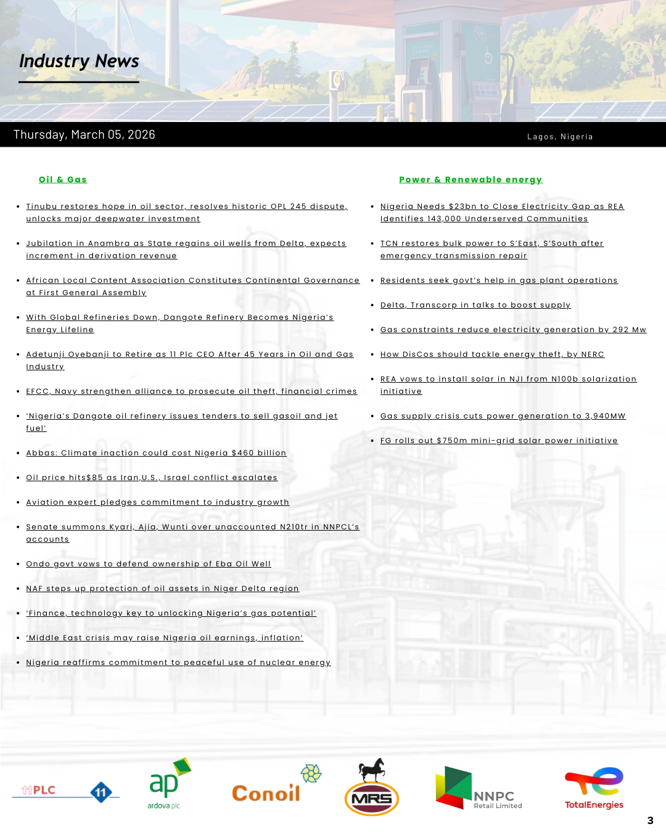Open Gas constraints reduce generation link

(x=513, y=330)
